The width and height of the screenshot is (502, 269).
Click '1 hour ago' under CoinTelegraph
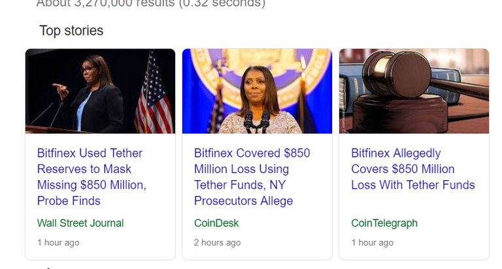pyautogui.click(x=372, y=243)
